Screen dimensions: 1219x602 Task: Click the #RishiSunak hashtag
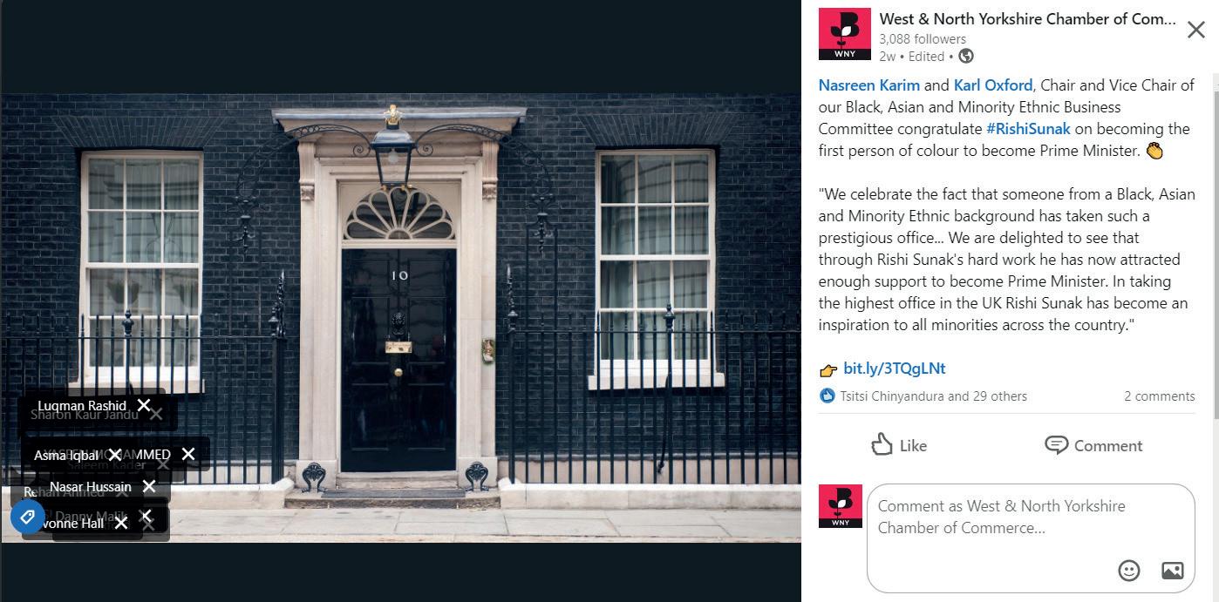click(x=1028, y=129)
